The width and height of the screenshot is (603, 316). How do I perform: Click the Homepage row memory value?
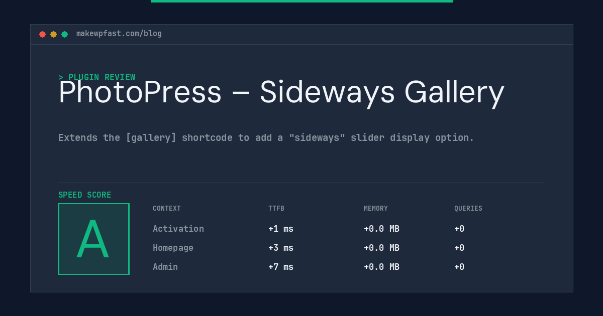(381, 248)
